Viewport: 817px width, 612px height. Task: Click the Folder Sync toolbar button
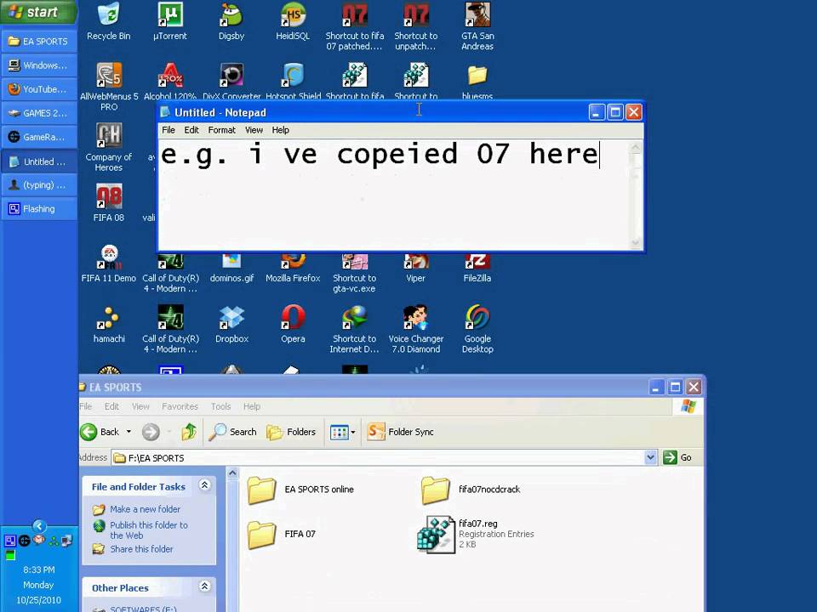[400, 432]
